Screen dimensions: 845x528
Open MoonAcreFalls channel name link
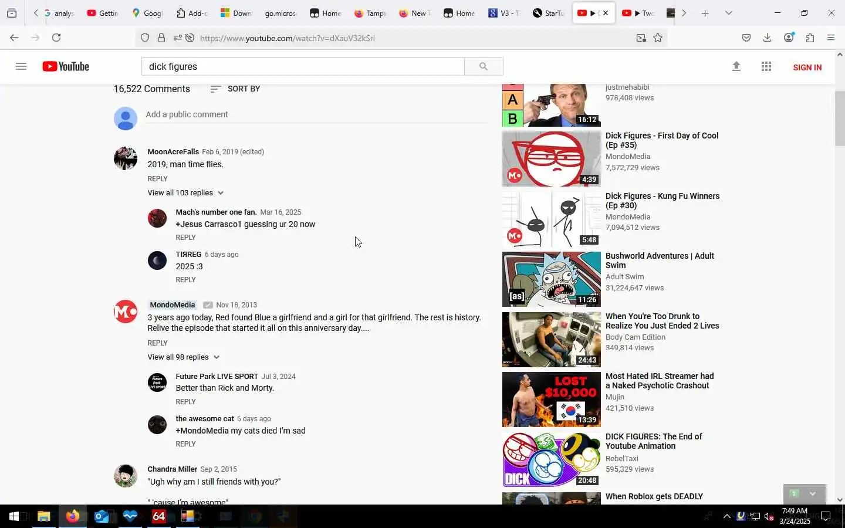click(173, 151)
